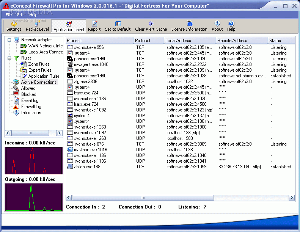The image size is (300, 232).
Task: Click the Clear Alert Cache icon
Action: pos(151,24)
